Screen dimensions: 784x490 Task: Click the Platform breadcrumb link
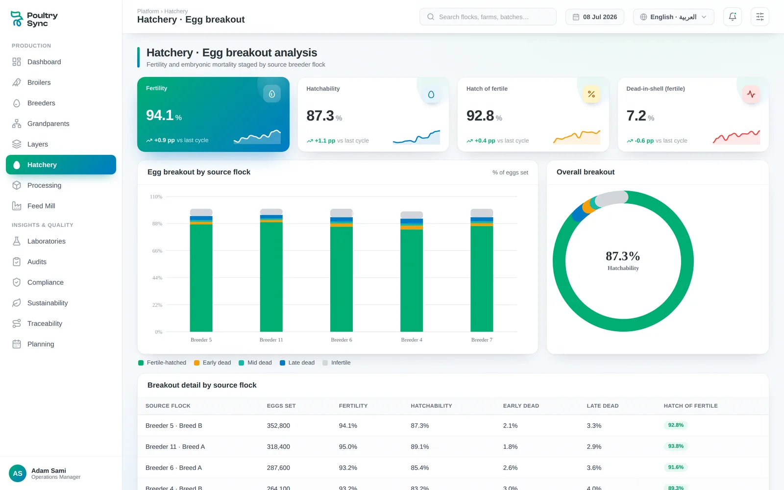(148, 11)
